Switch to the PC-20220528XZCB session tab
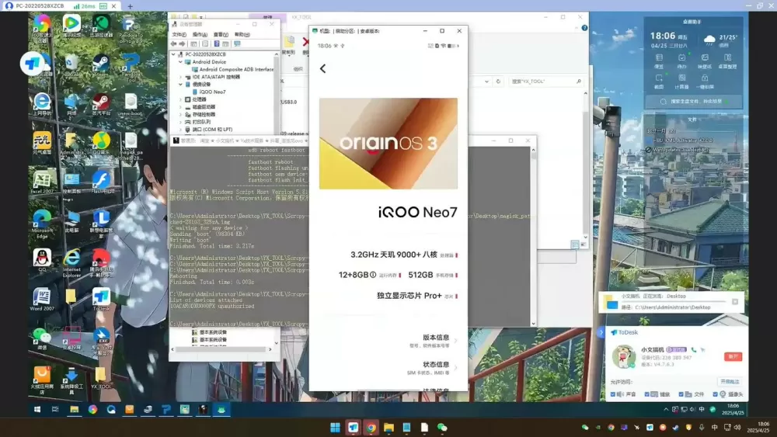The width and height of the screenshot is (777, 437). (x=62, y=6)
